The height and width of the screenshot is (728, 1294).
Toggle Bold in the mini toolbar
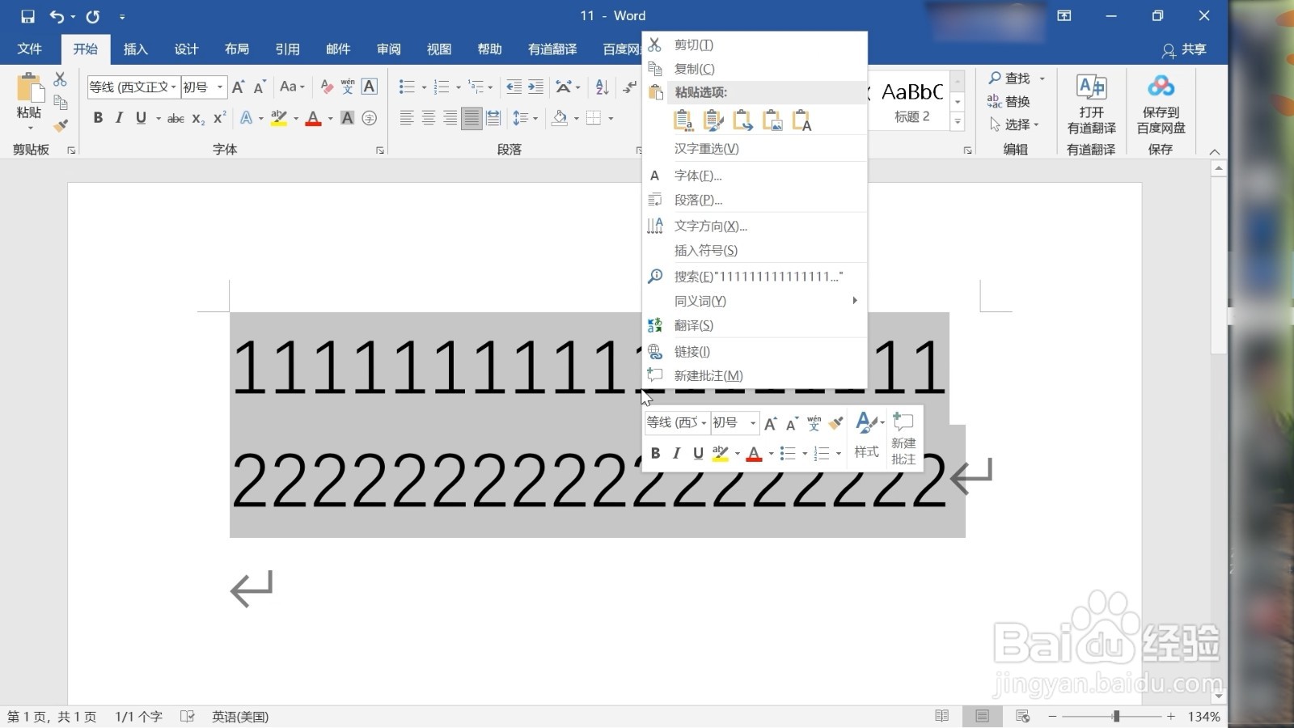click(655, 453)
